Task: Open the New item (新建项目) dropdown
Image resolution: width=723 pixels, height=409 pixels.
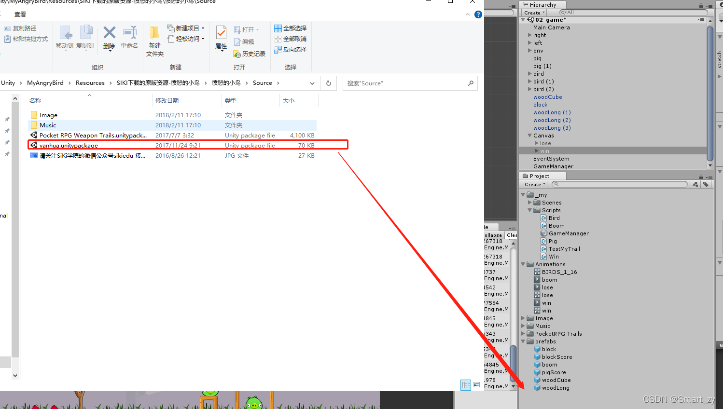Action: (x=186, y=28)
